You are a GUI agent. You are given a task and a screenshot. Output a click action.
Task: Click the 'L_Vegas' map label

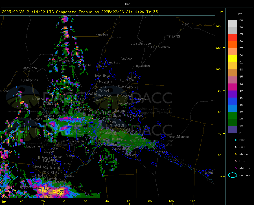[36, 119]
